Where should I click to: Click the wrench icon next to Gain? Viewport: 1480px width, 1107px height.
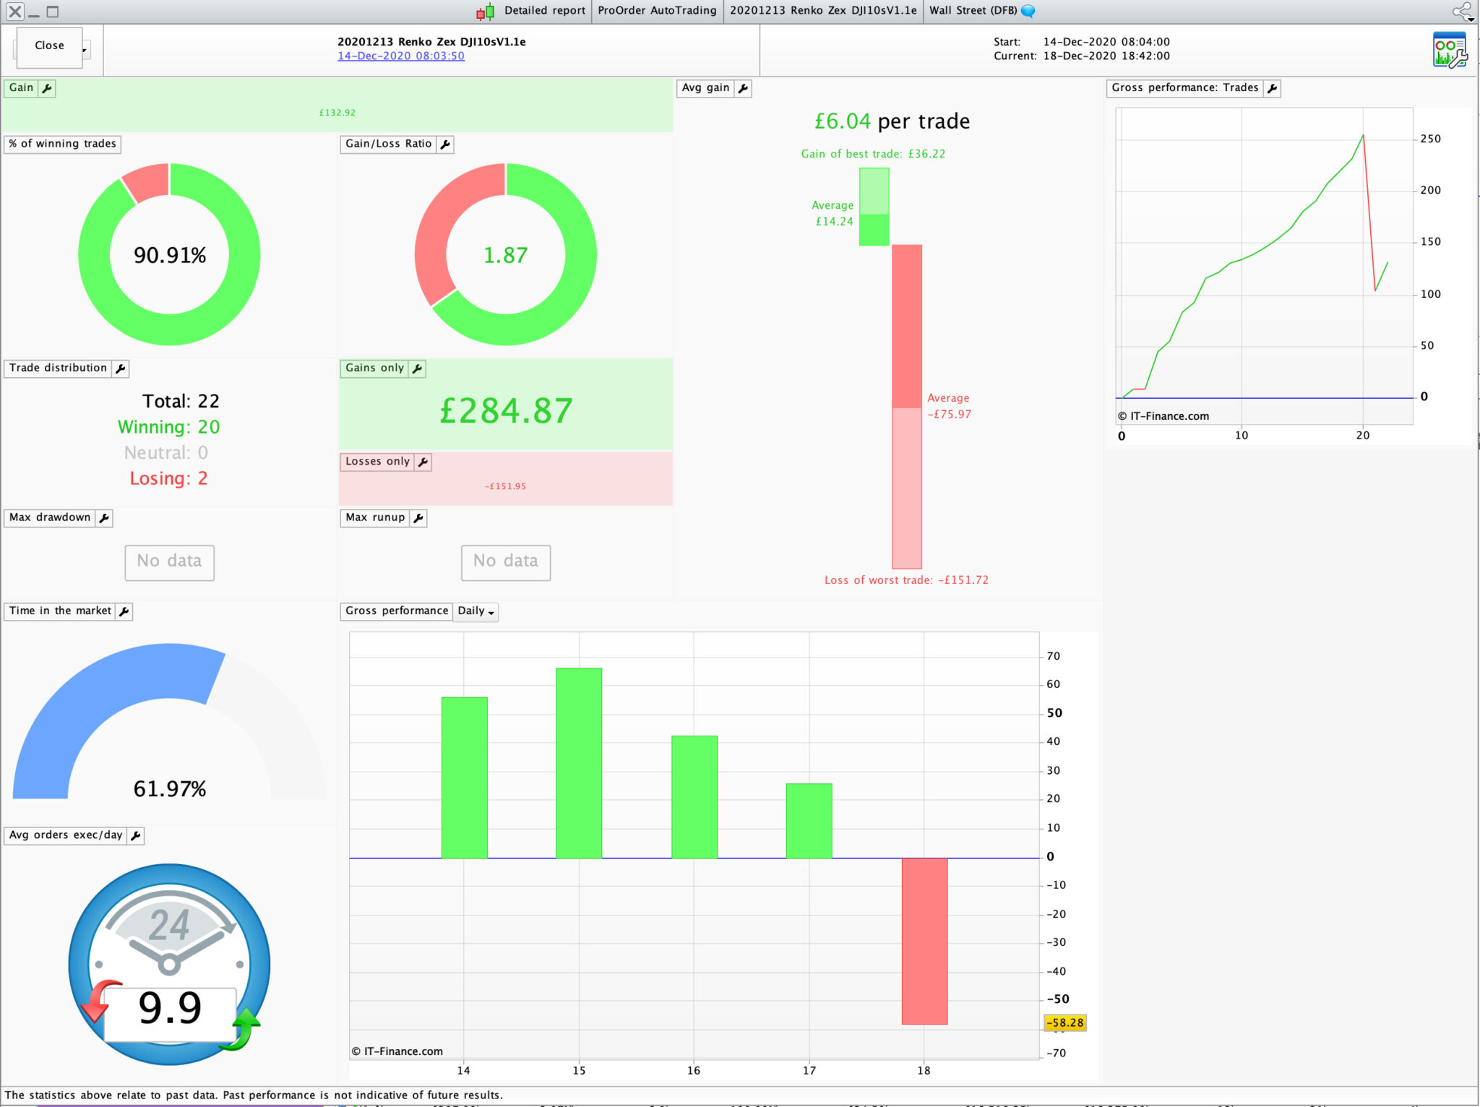pyautogui.click(x=47, y=88)
